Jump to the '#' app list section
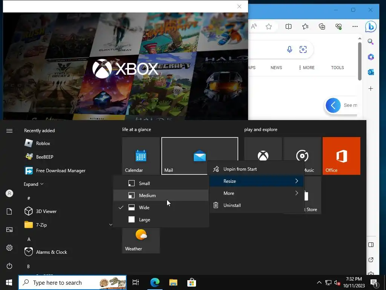 [29, 198]
